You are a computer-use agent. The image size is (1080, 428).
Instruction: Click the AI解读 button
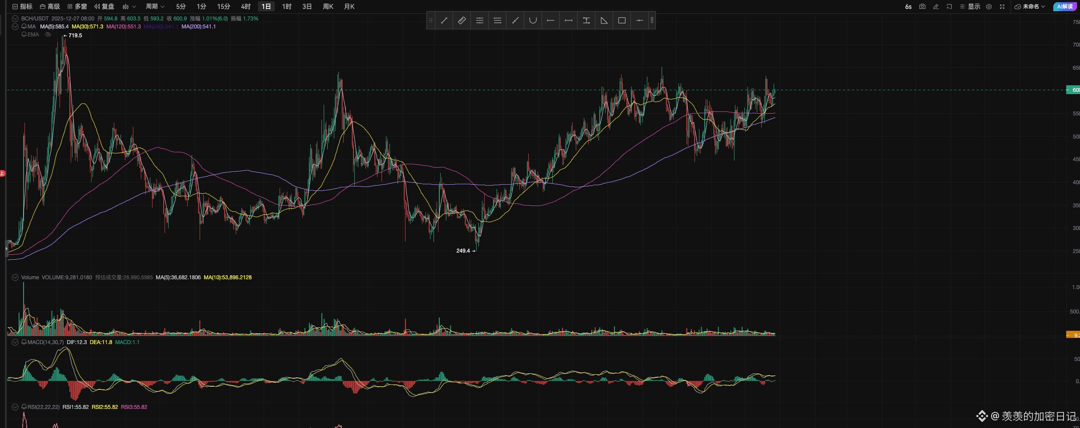[1065, 7]
